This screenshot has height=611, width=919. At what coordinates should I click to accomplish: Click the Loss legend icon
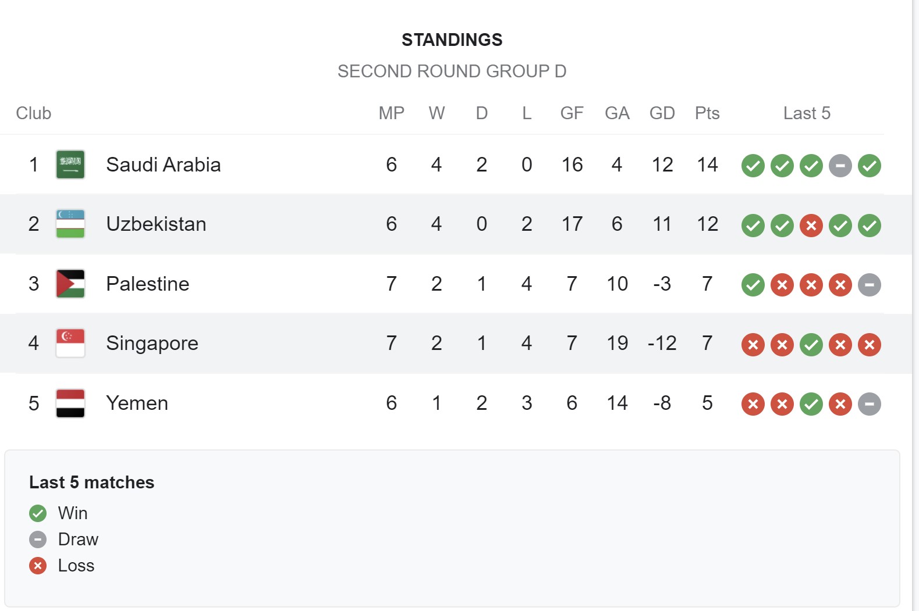click(x=38, y=566)
